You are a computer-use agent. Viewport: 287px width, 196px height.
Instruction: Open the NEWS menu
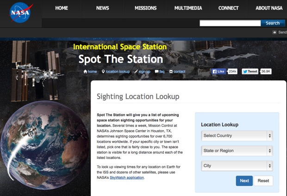(102, 8)
